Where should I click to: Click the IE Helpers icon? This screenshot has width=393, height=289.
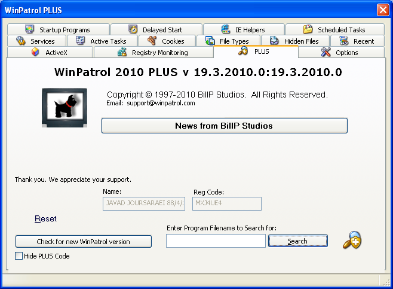pos(226,29)
